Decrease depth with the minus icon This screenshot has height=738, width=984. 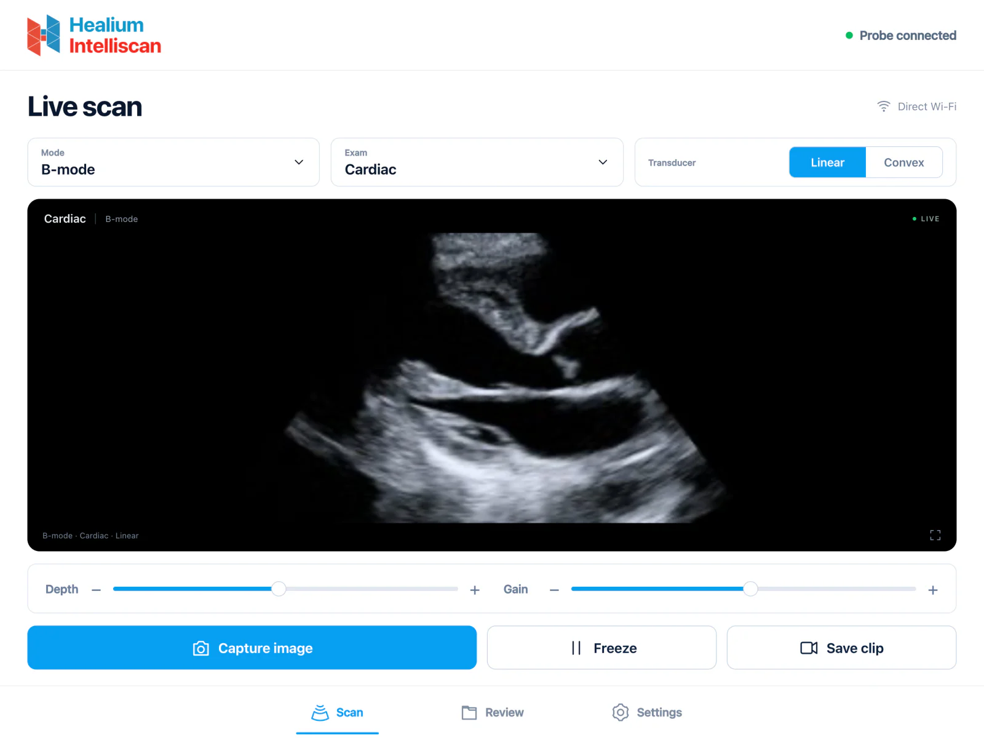pos(96,590)
